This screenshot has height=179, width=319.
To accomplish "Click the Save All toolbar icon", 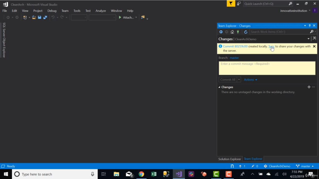I will coord(45,18).
